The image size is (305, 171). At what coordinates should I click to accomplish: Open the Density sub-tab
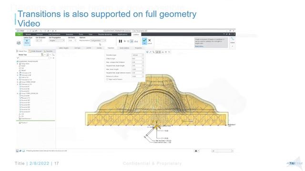point(99,48)
